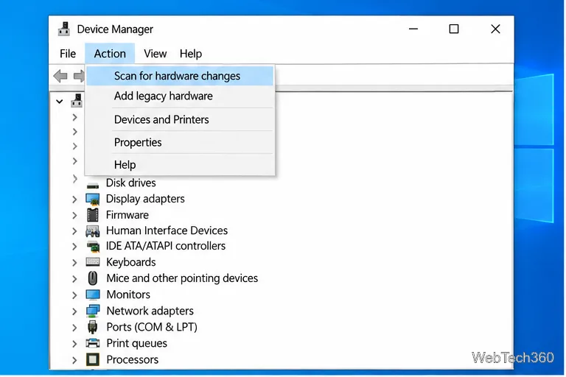The image size is (566, 377).
Task: Expand the Display adapters category
Action: pos(74,199)
